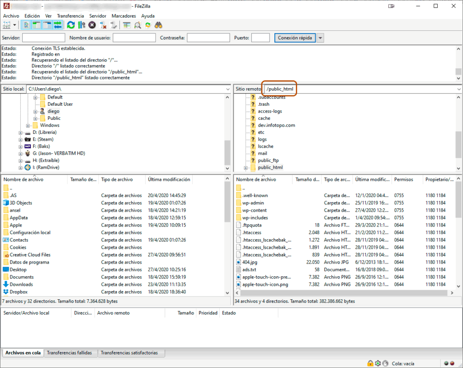The height and width of the screenshot is (368, 463).
Task: Toggle the remote directory tree view
Action: 47,25
